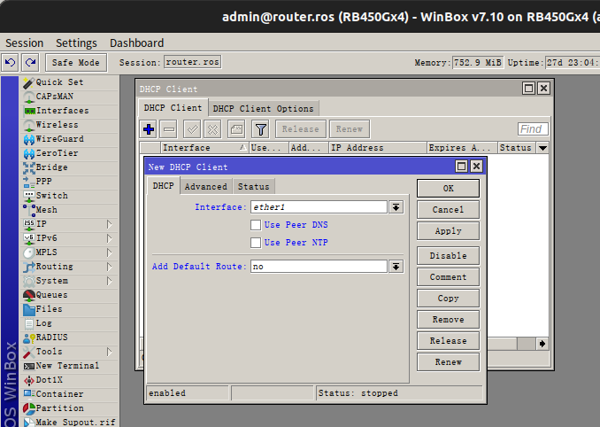Open Dot1X in sidebar

(70, 380)
